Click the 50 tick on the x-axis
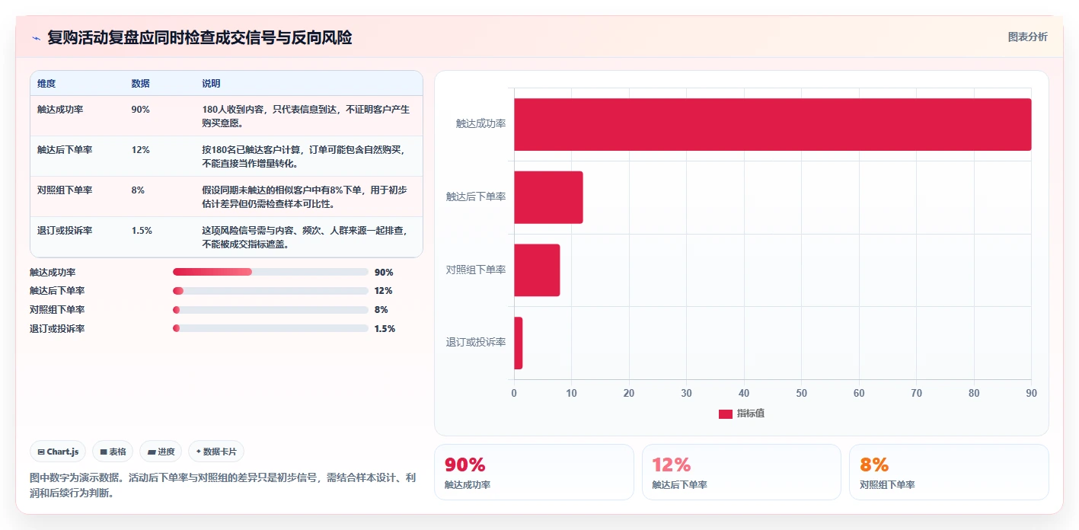The width and height of the screenshot is (1079, 530). tap(801, 393)
